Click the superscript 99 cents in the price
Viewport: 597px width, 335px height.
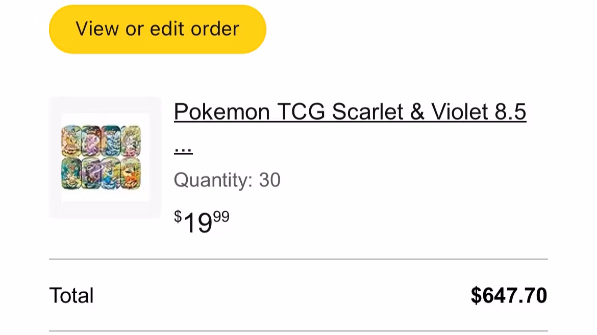point(221,216)
